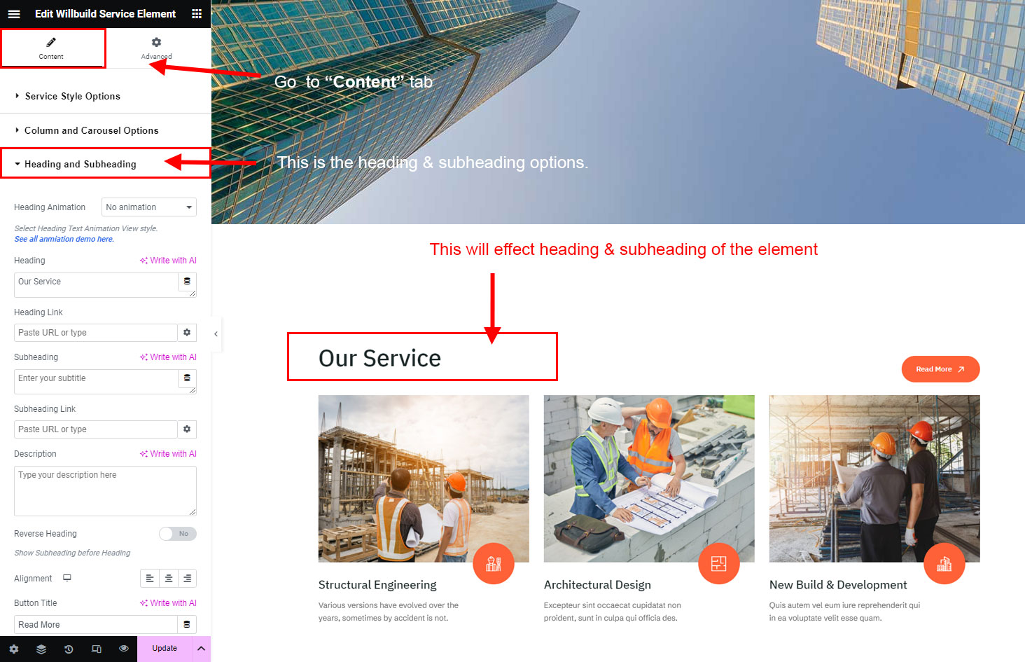The image size is (1025, 662).
Task: Open Heading Link options gear icon
Action: [x=187, y=333]
